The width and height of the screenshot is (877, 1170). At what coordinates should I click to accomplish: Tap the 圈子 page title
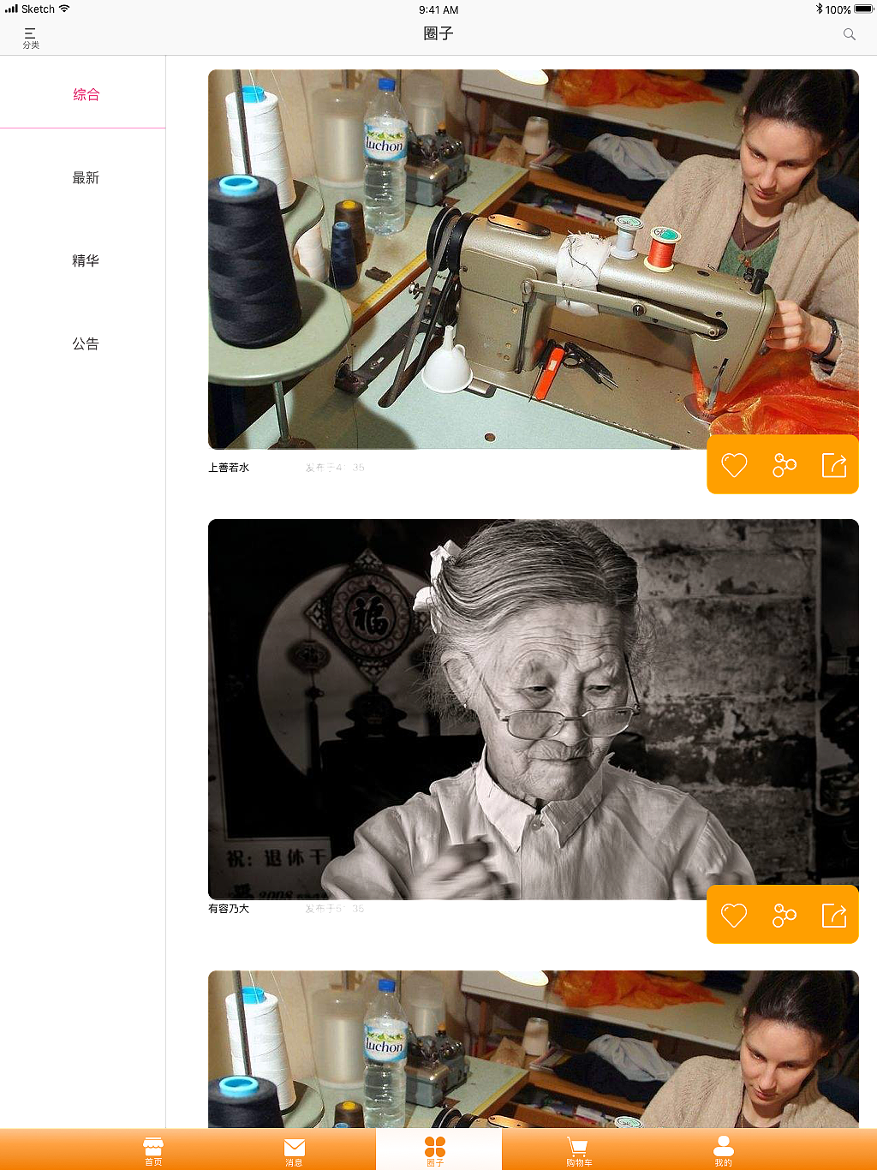(x=438, y=33)
